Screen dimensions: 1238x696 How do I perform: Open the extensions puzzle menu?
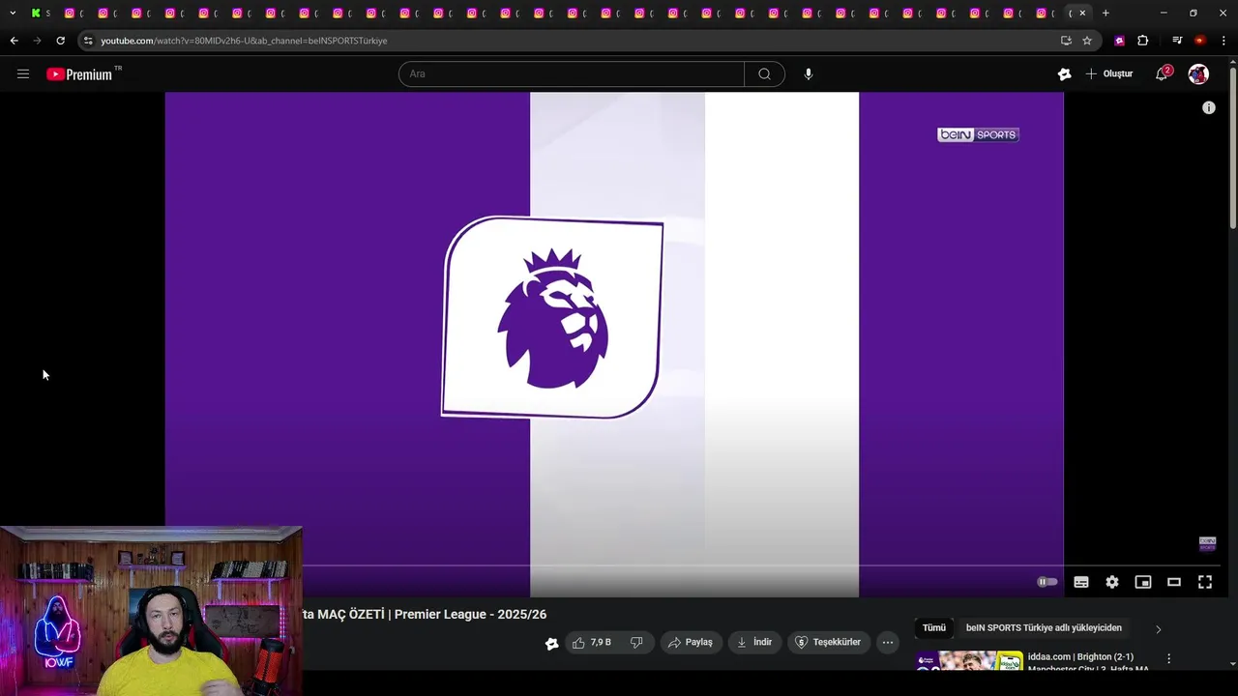pyautogui.click(x=1143, y=41)
